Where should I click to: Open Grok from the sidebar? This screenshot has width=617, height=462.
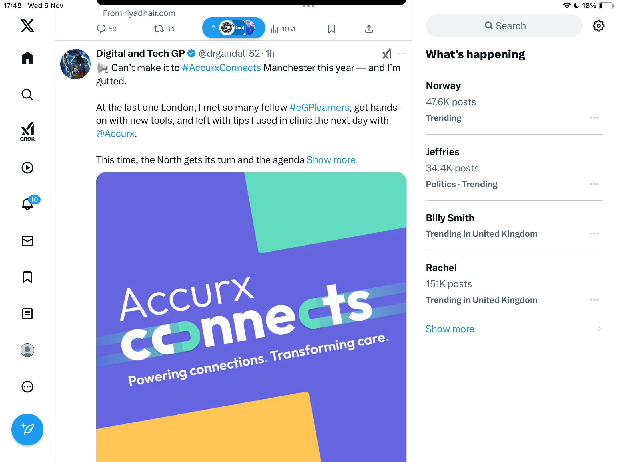[27, 132]
